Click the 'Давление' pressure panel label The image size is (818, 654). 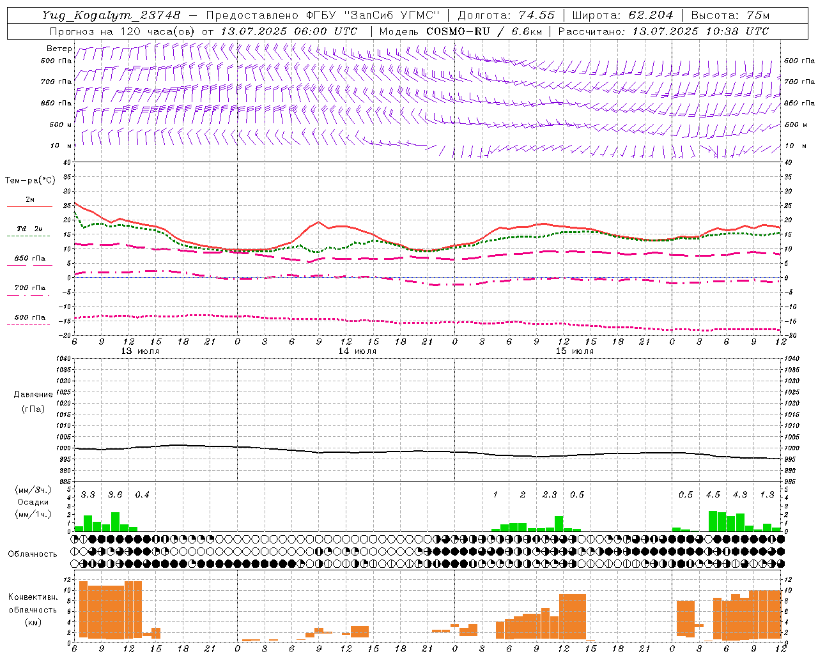[33, 394]
